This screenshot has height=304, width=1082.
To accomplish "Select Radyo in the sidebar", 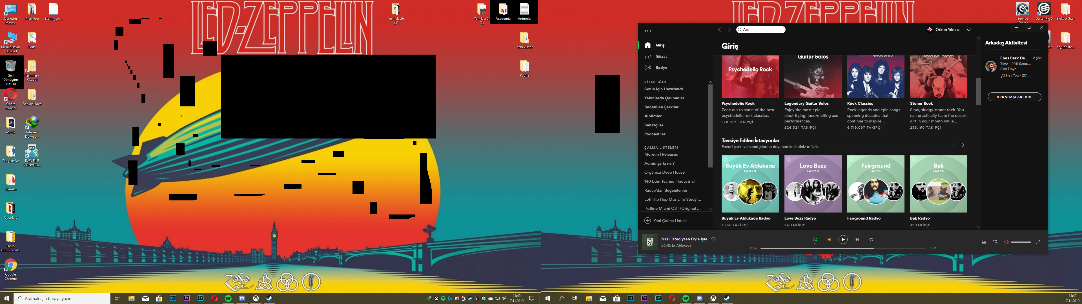I will click(x=661, y=68).
